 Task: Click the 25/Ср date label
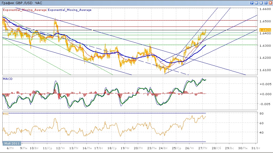pyautogui.click(x=176, y=148)
